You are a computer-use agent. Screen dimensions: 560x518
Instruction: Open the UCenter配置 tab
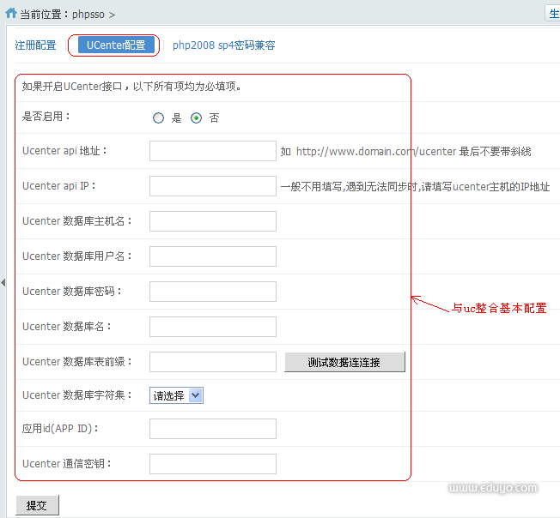tap(116, 45)
